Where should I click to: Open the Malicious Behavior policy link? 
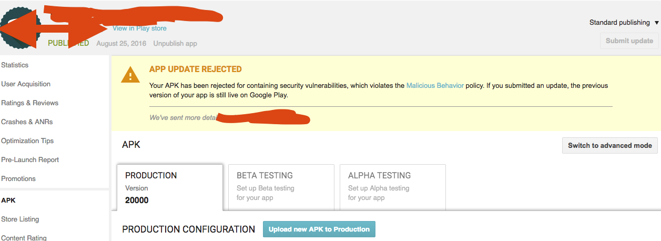(435, 85)
